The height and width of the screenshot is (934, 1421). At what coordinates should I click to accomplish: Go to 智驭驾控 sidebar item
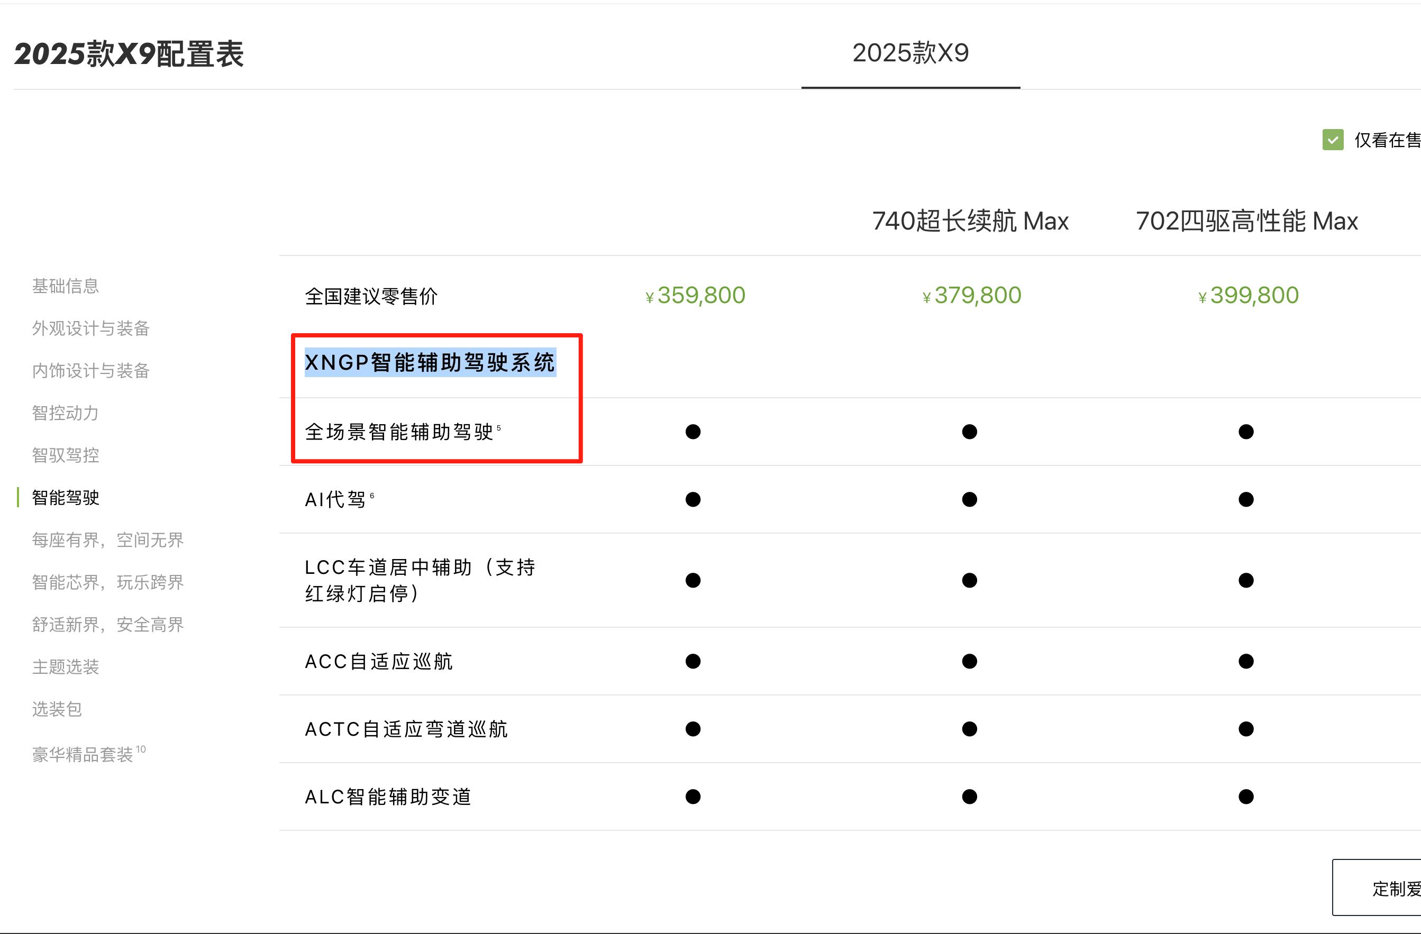[65, 455]
